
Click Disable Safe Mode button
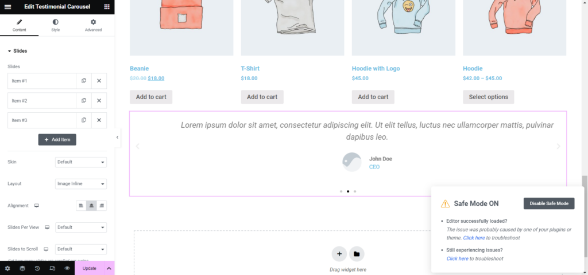tap(549, 203)
